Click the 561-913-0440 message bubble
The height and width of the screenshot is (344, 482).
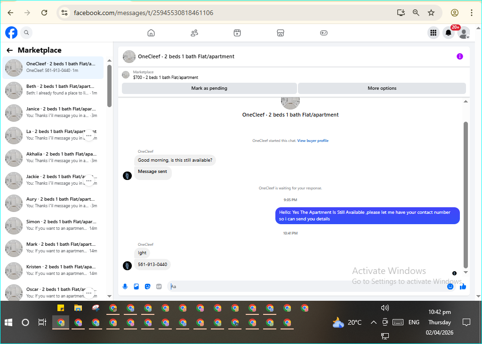pos(153,265)
